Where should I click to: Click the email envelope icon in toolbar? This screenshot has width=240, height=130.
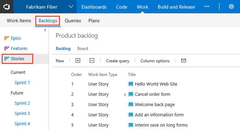pos(184,61)
